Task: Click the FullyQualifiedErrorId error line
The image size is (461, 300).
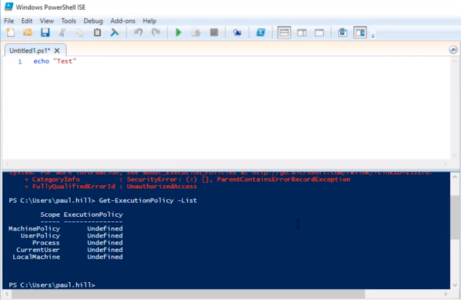Action: (110, 186)
